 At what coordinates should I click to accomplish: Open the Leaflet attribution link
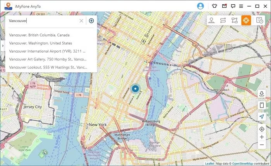tap(209, 163)
